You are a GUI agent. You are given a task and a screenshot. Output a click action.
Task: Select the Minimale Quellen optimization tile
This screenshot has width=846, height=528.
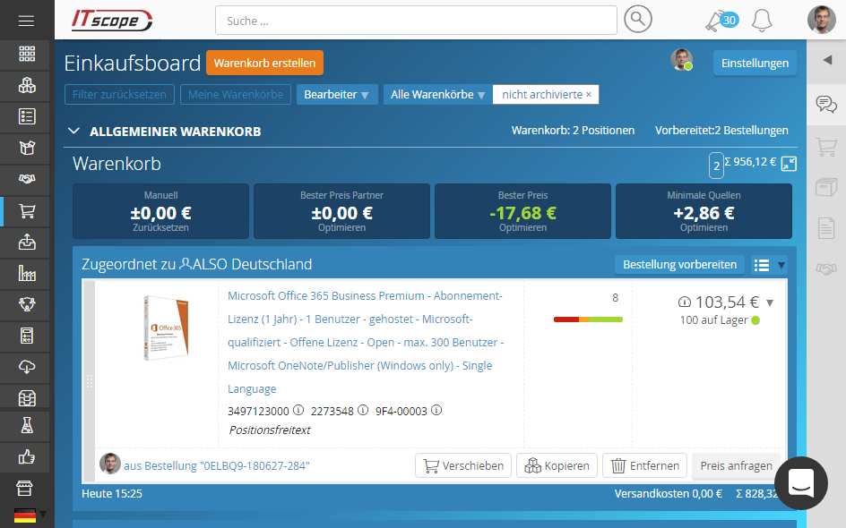(x=704, y=211)
